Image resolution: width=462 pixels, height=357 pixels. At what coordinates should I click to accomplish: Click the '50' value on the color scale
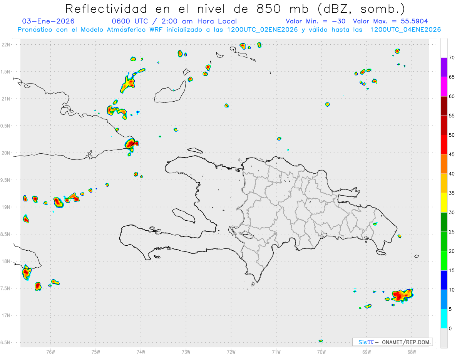tap(452, 135)
